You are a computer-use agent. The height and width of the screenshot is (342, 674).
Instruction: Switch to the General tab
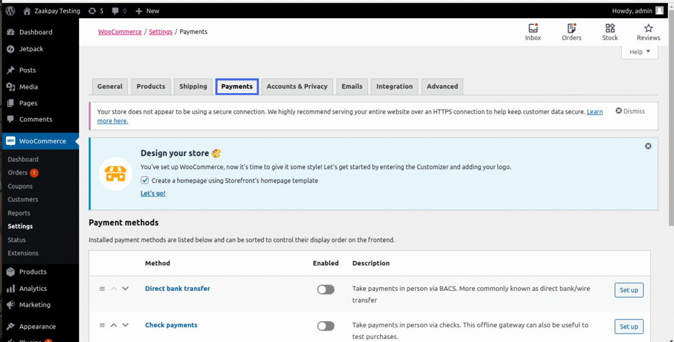[110, 86]
